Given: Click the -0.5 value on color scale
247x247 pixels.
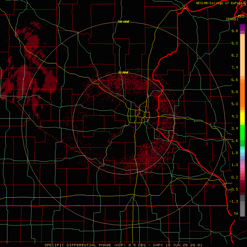Looking at the screenshot, I should coord(234,189).
